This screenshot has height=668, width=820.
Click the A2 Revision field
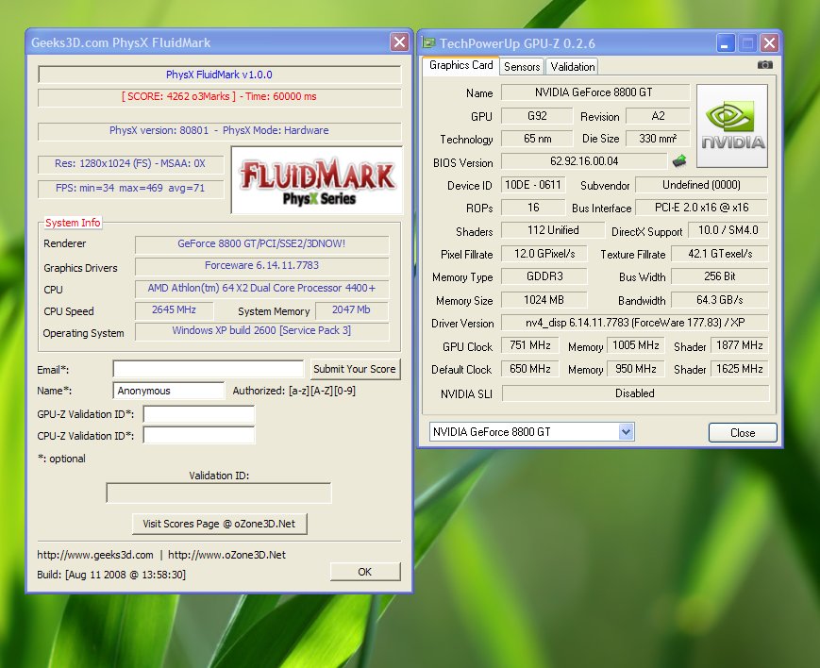pos(658,116)
